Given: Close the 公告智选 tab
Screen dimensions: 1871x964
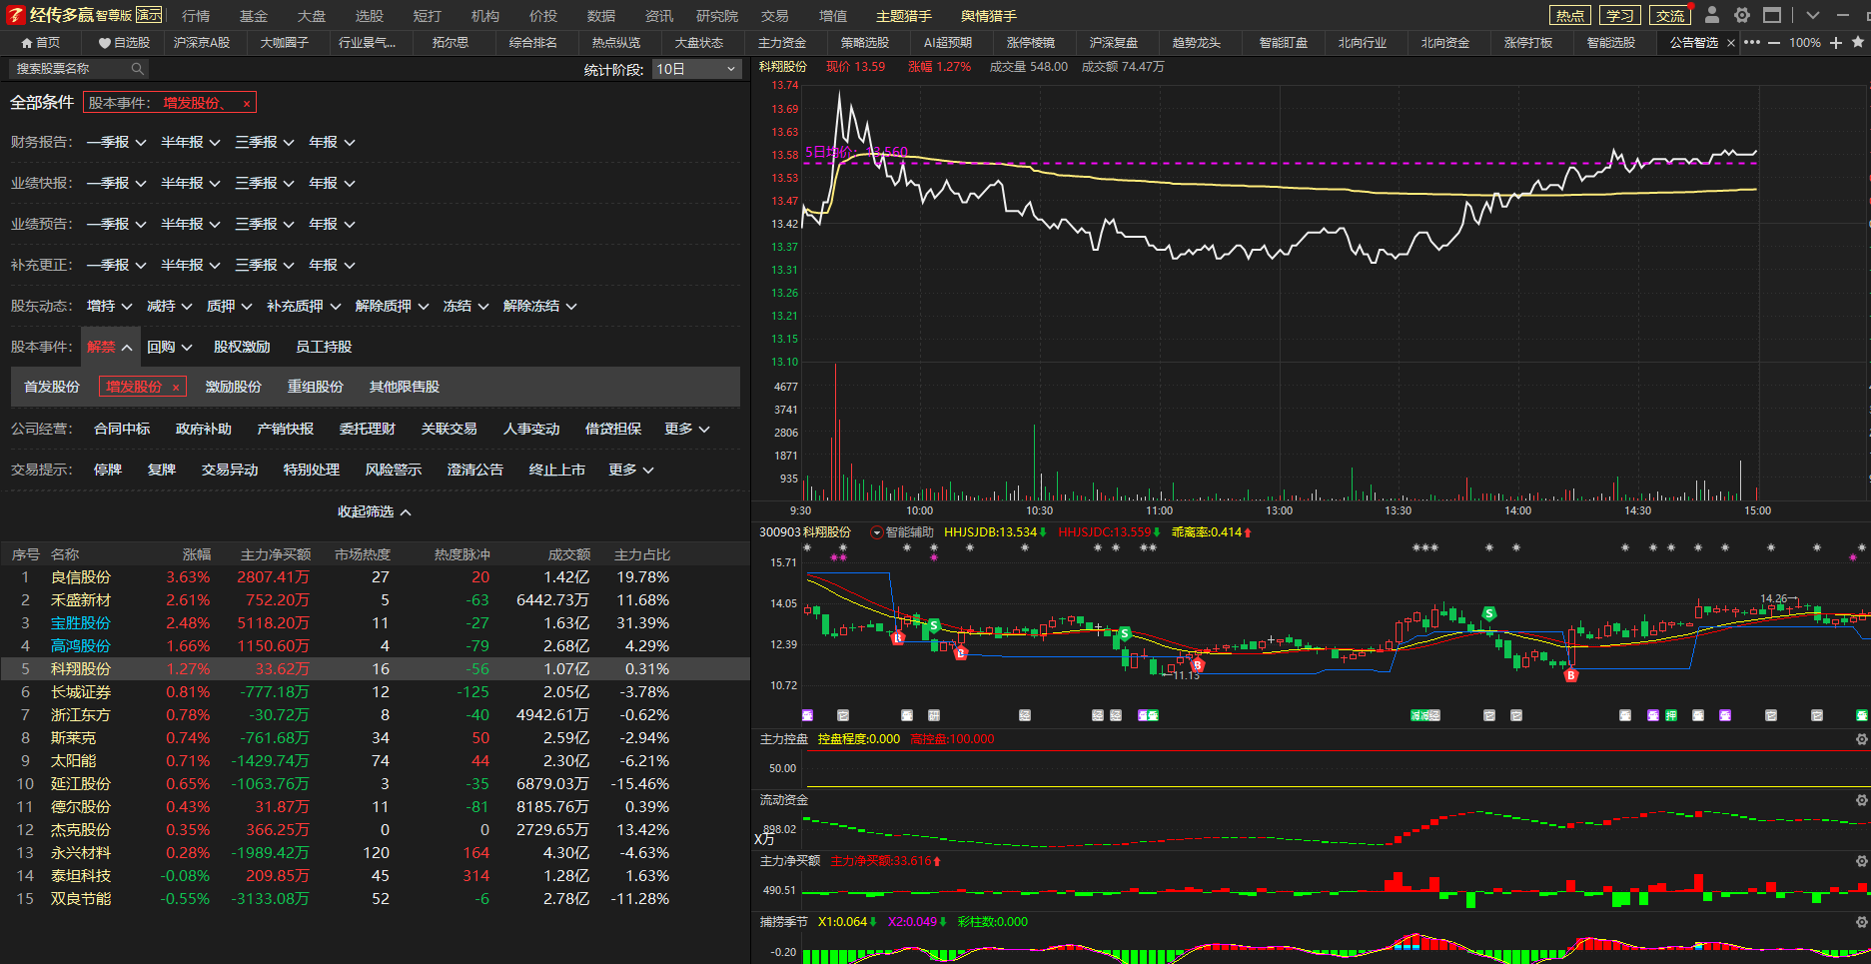Looking at the screenshot, I should pos(1731,43).
